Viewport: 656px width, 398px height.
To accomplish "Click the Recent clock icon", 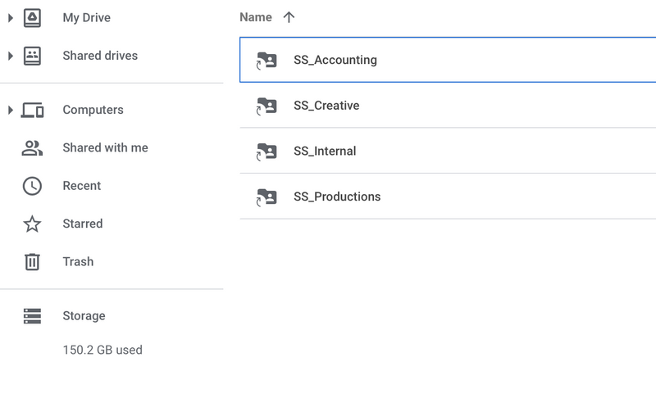I will pyautogui.click(x=32, y=186).
